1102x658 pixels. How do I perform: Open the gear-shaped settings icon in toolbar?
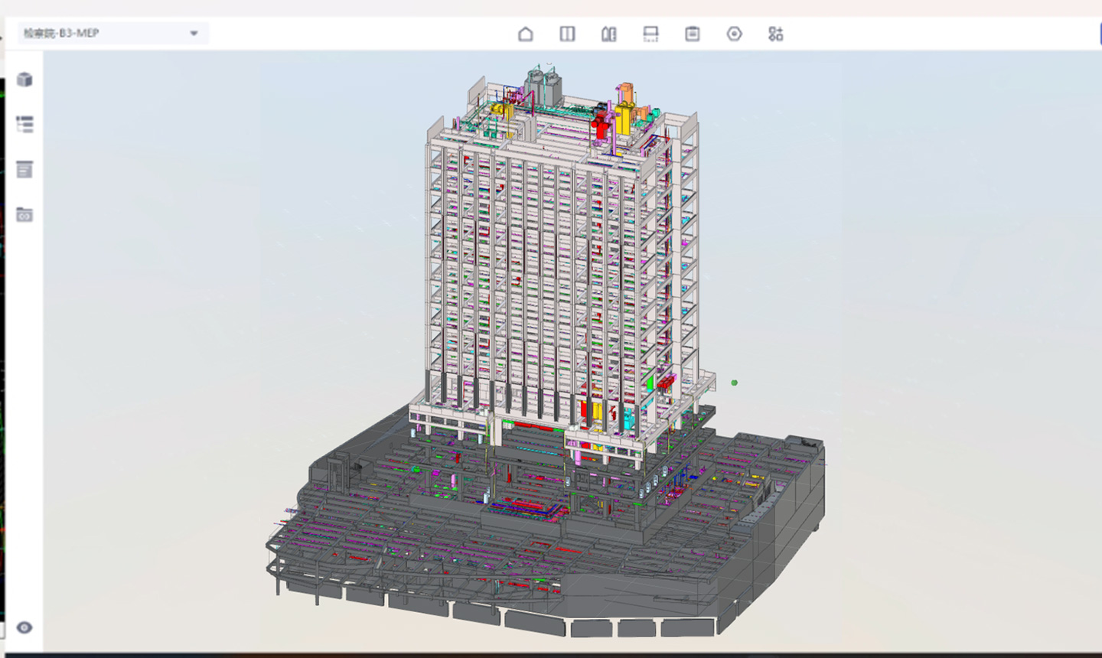(734, 34)
